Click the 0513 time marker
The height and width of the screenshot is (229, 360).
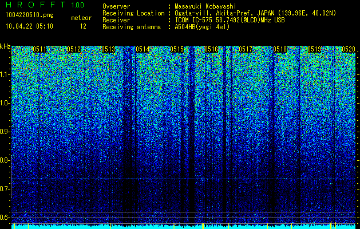tap(108, 49)
